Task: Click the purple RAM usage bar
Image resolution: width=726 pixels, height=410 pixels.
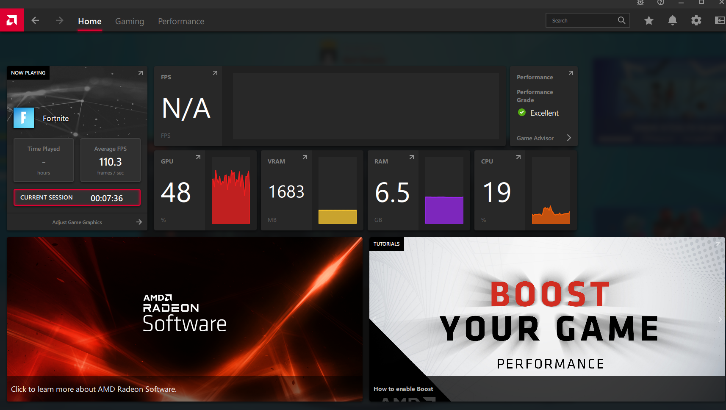Action: click(x=444, y=210)
